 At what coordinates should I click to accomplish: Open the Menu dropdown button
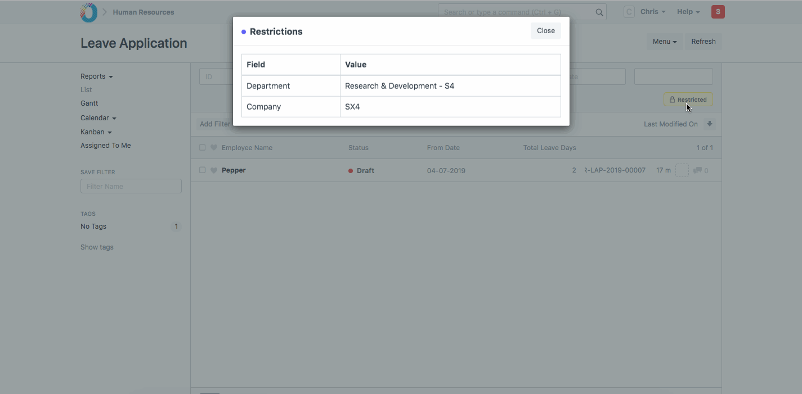tap(664, 42)
